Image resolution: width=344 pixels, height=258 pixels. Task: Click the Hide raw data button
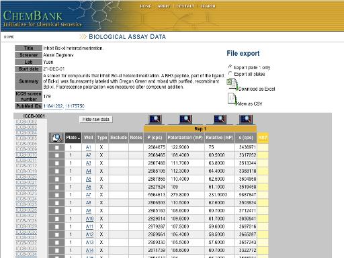click(96, 120)
